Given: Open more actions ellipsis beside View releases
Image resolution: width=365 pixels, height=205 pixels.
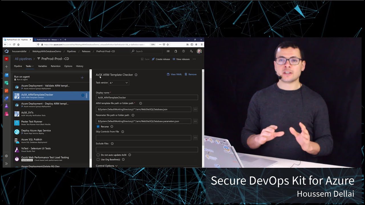Looking at the screenshot, I should click(194, 59).
